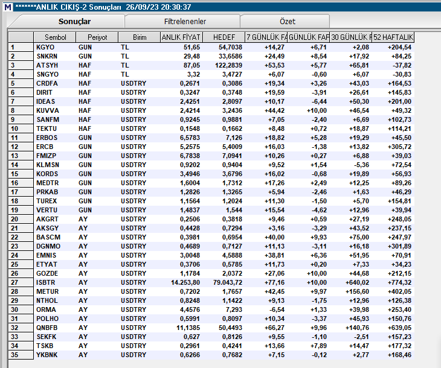Select the NTHOL symbol cell
This screenshot has width=441, height=368.
(55, 300)
